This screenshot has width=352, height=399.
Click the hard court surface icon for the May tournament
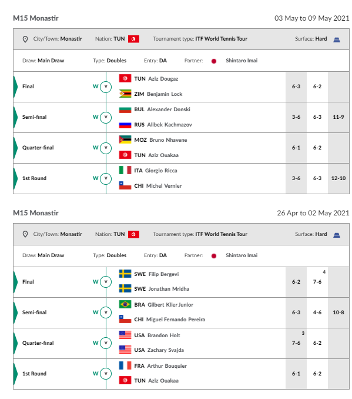coord(337,39)
